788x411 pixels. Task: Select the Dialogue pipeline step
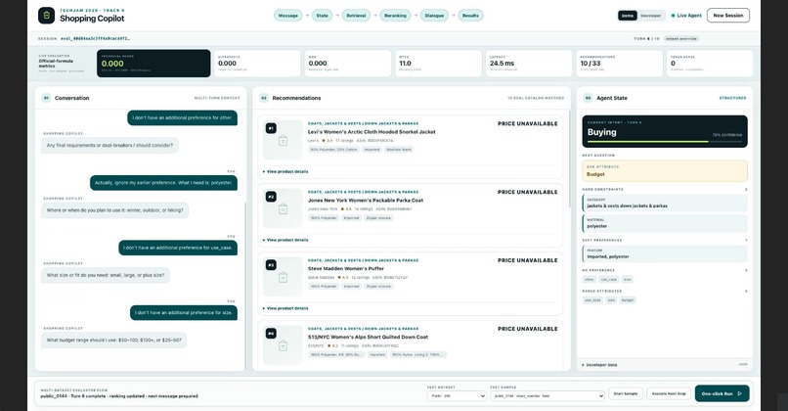(434, 16)
